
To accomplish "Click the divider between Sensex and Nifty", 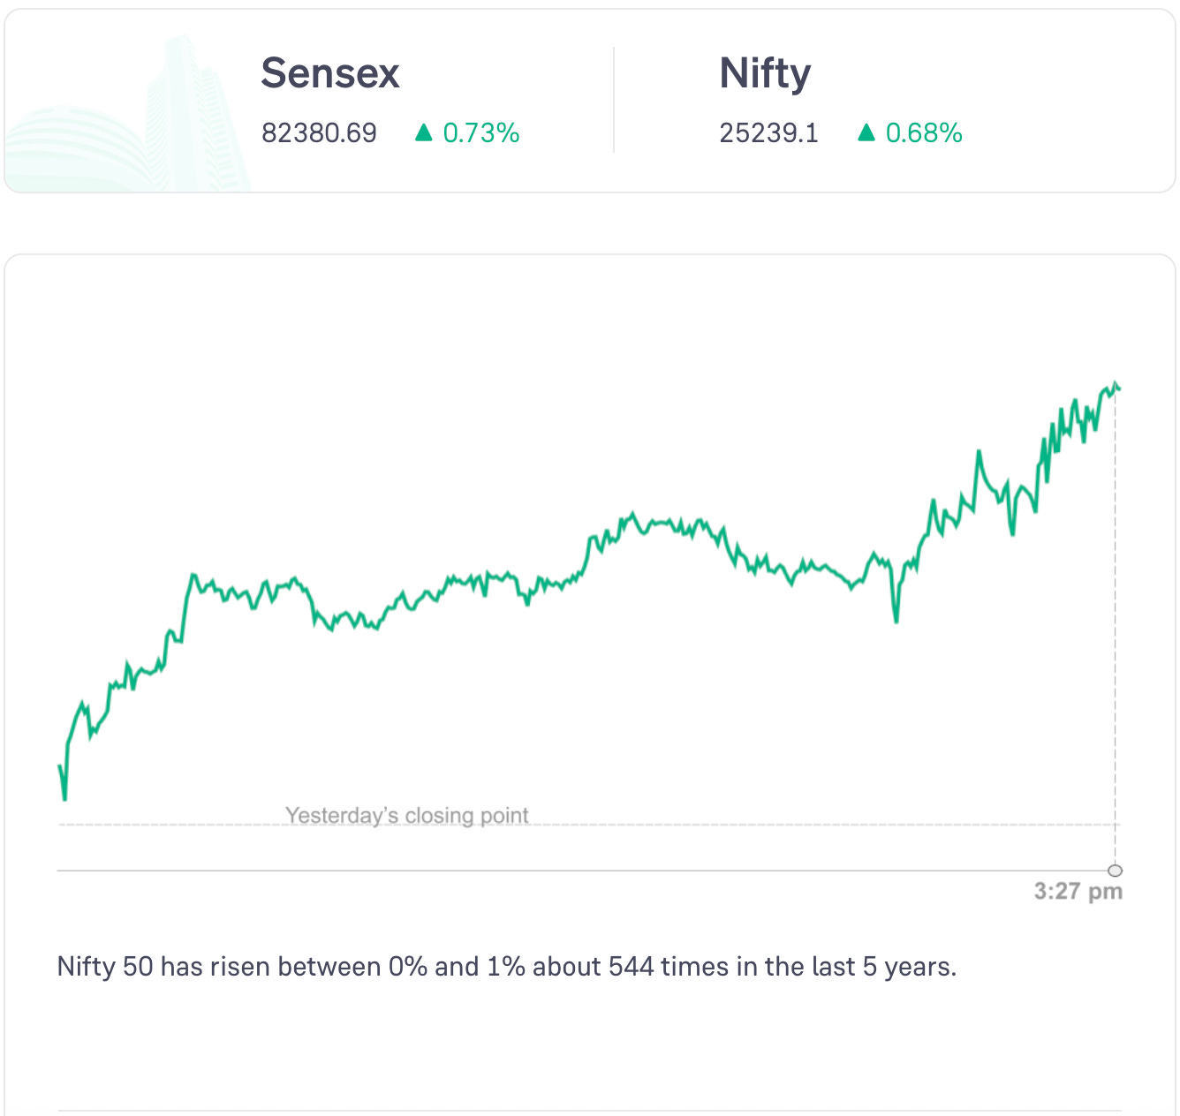I will (x=614, y=100).
